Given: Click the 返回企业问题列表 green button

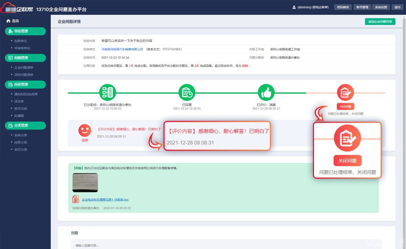Looking at the screenshot, I should tap(380, 21).
